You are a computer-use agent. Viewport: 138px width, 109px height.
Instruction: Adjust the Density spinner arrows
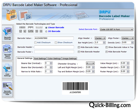tap(132, 42)
